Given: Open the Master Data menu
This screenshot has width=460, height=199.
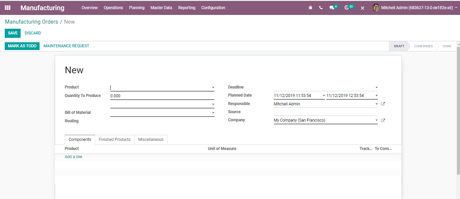Looking at the screenshot, I should click(x=161, y=8).
